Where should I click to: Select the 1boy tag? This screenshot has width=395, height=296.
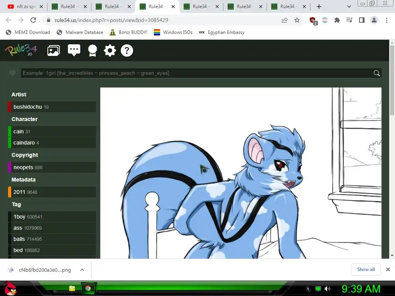coord(19,217)
